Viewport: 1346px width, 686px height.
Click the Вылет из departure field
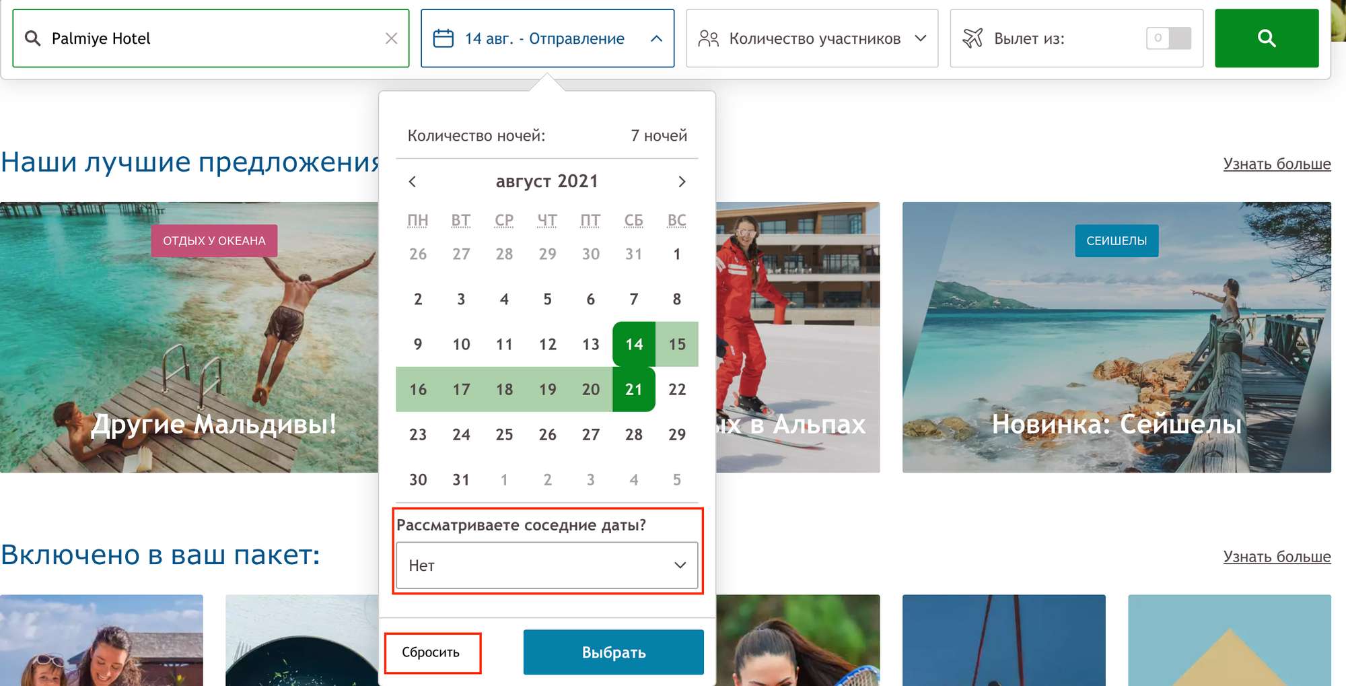tap(1076, 38)
